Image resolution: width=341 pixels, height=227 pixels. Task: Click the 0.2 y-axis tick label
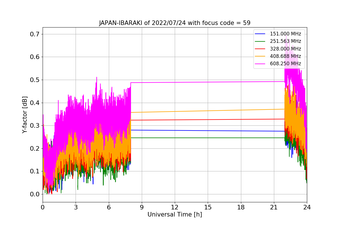tap(35, 148)
